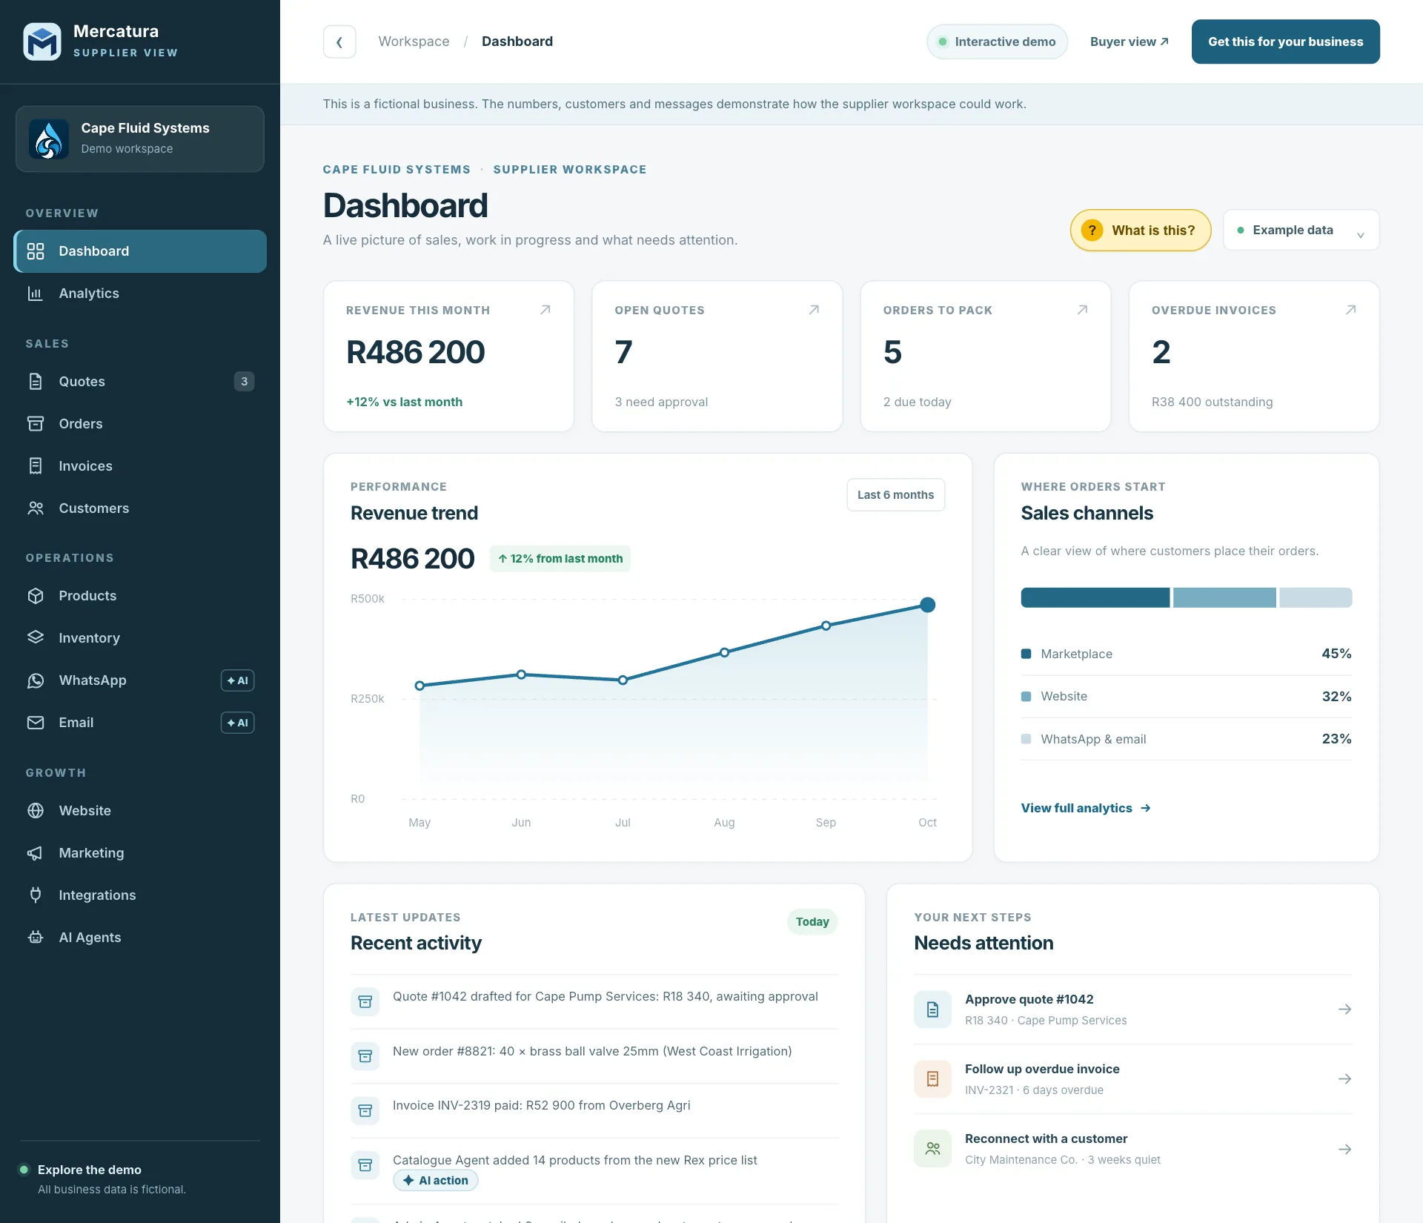This screenshot has height=1223, width=1423.
Task: Open Invoices from the Sales section
Action: [140, 466]
